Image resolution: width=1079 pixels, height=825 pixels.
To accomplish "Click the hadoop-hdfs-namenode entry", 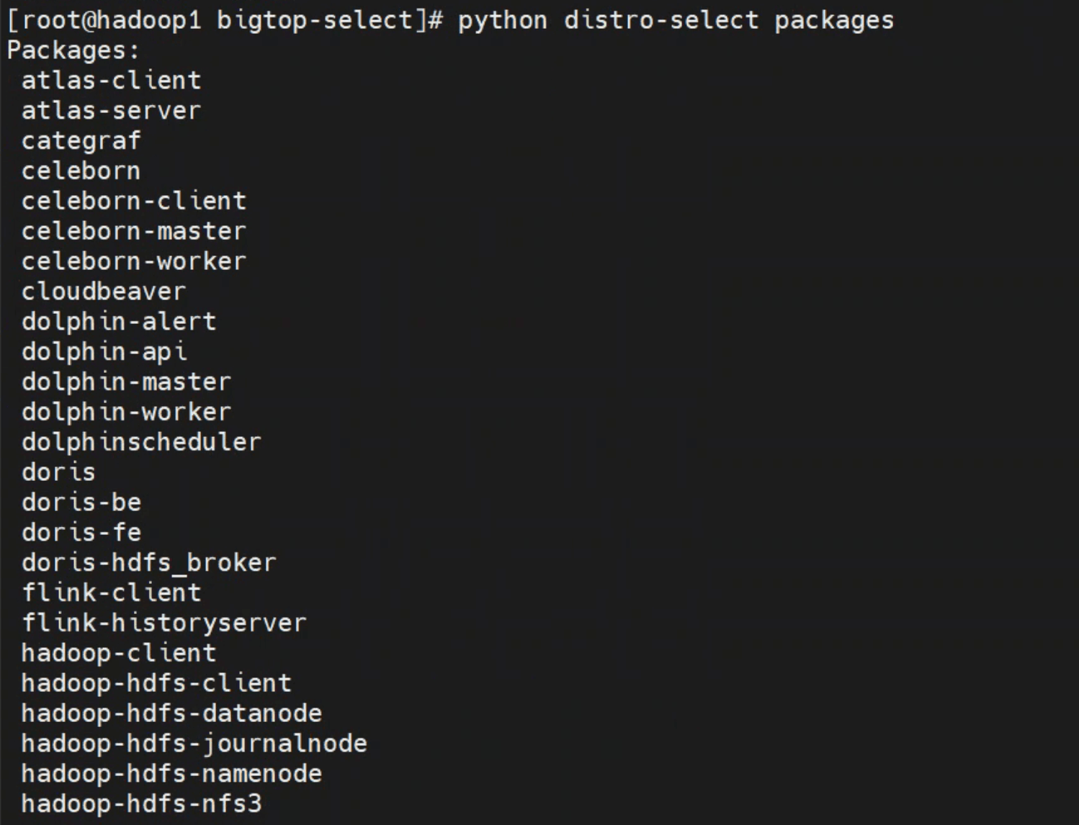I will (x=171, y=774).
